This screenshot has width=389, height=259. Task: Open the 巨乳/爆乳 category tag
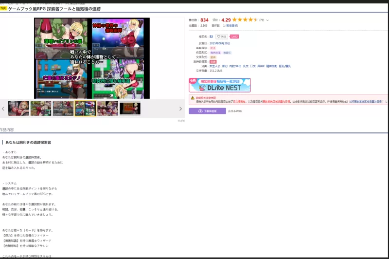click(x=285, y=66)
